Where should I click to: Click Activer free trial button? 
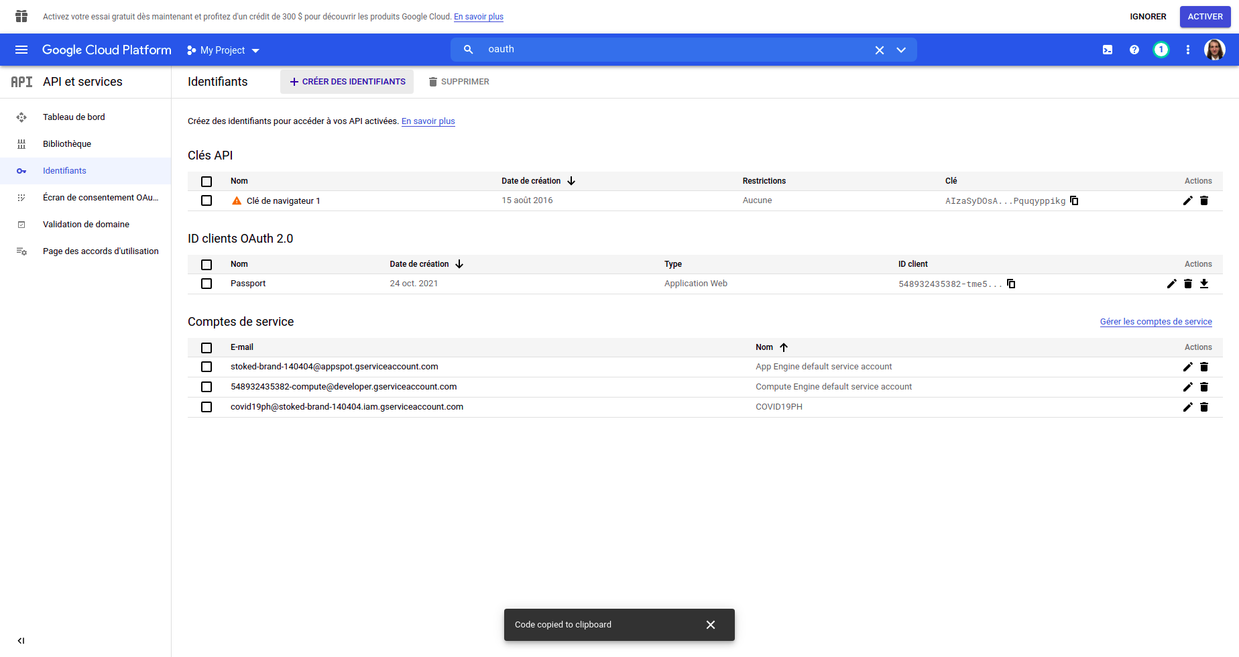[1205, 17]
